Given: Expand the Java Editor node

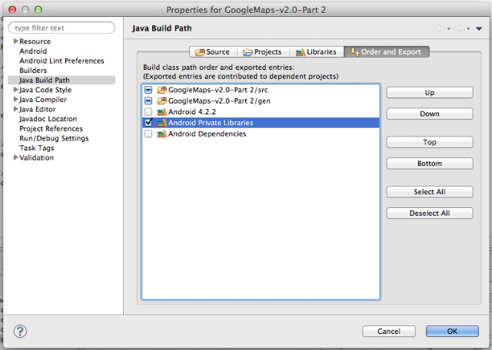Looking at the screenshot, I should (x=15, y=109).
